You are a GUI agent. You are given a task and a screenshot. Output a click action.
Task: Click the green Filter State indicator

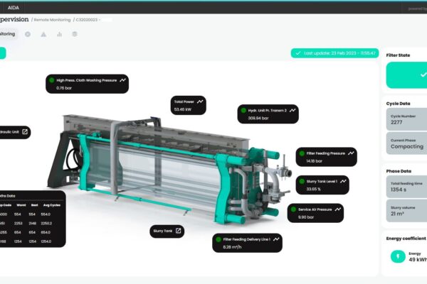[x=406, y=75]
